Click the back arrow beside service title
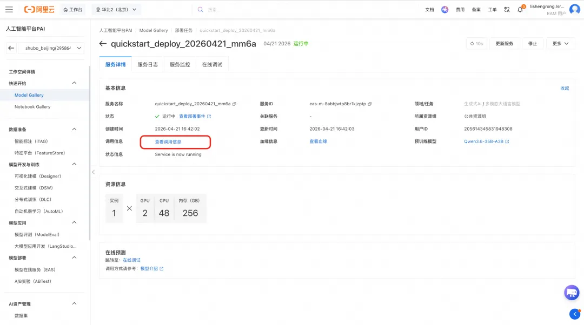This screenshot has height=325, width=584. coord(103,44)
